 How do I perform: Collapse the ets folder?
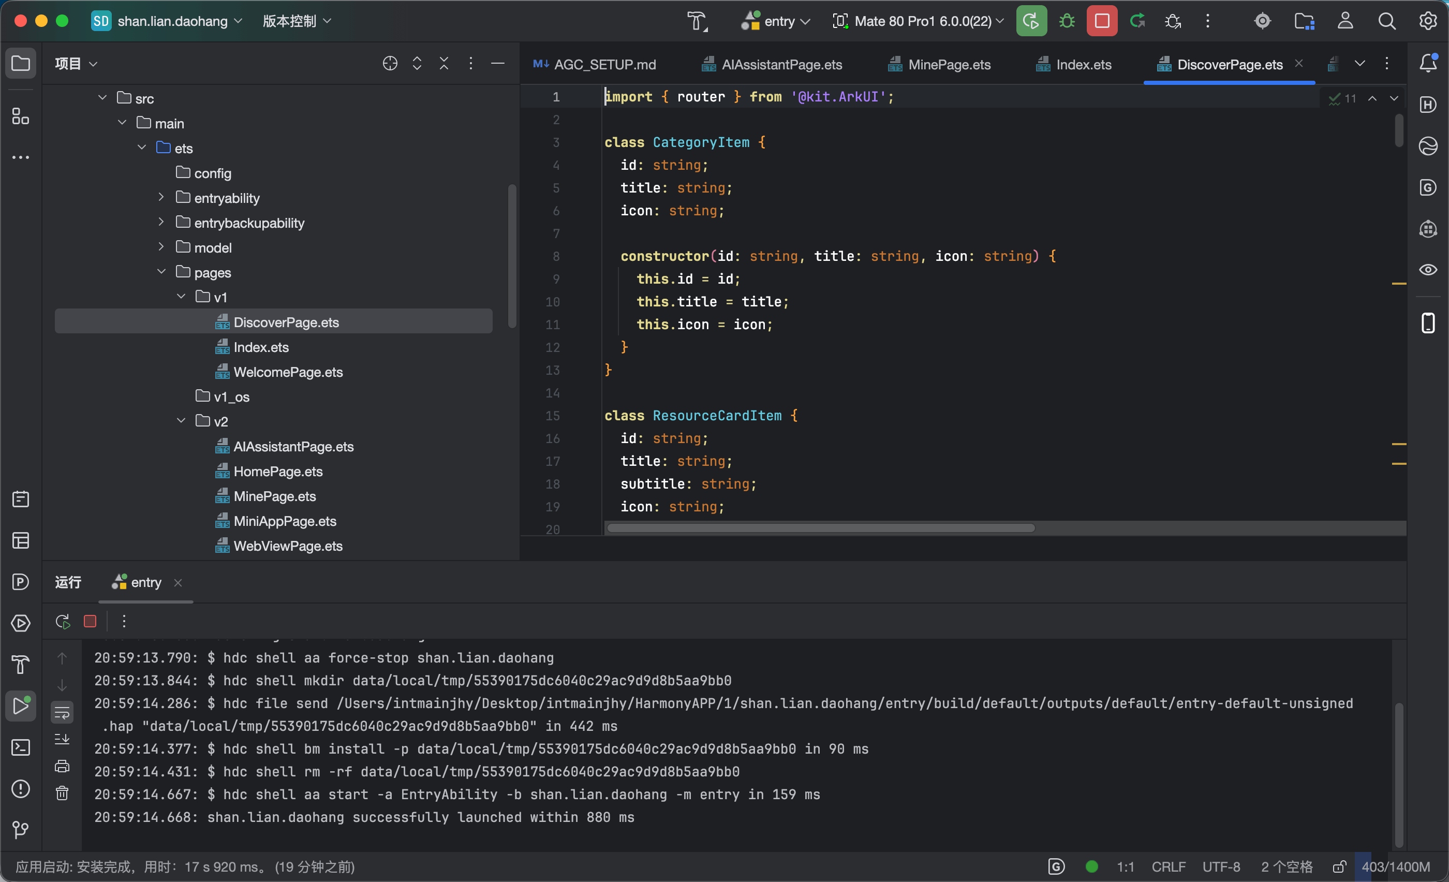[142, 148]
